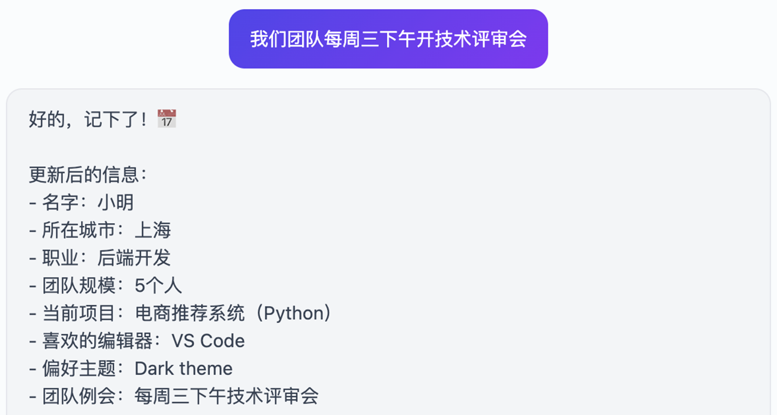Viewport: 777px width, 415px height.
Task: Click the "喜欢的编辑器" label
Action: pyautogui.click(x=97, y=341)
